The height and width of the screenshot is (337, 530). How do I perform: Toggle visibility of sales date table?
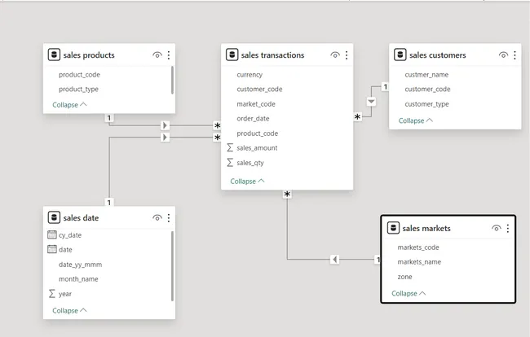(157, 218)
